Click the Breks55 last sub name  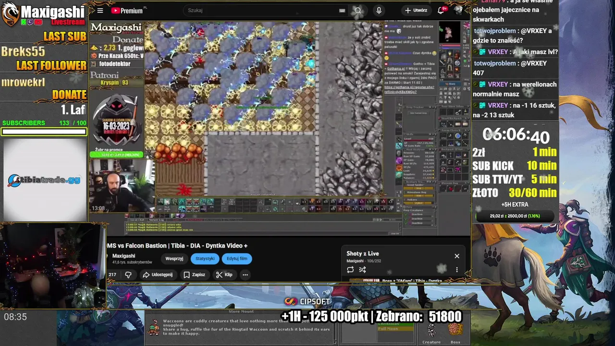click(23, 51)
